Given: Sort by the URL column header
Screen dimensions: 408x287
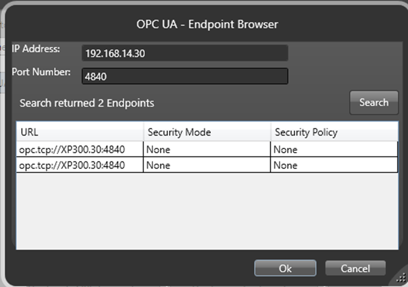Looking at the screenshot, I should pyautogui.click(x=79, y=132).
